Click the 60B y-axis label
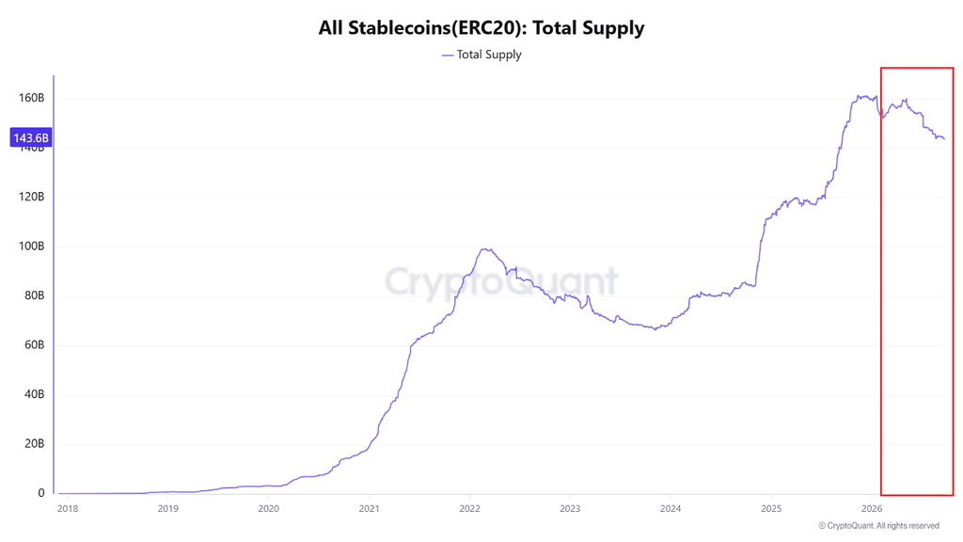The height and width of the screenshot is (542, 963). click(34, 345)
